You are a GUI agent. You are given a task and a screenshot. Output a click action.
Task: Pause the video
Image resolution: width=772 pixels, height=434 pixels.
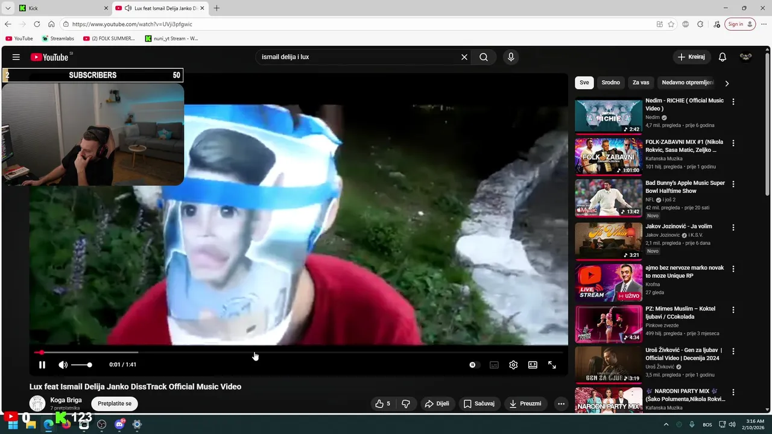(42, 365)
